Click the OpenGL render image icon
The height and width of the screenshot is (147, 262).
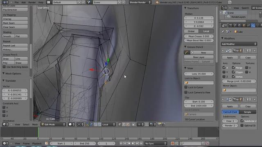[x=159, y=124]
